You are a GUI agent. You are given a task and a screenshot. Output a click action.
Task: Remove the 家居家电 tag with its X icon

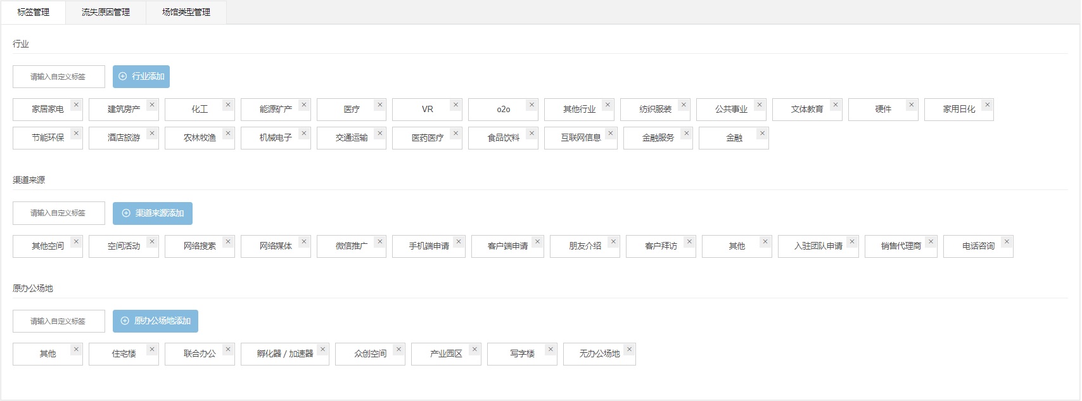pos(76,105)
